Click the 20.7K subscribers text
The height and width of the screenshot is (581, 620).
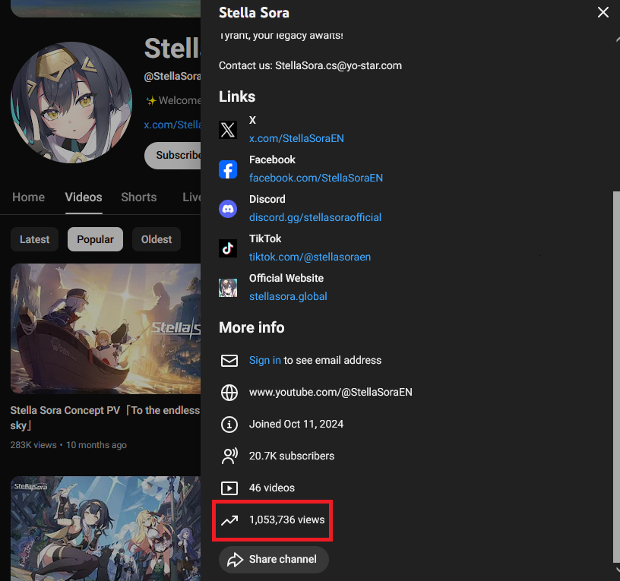coord(292,456)
